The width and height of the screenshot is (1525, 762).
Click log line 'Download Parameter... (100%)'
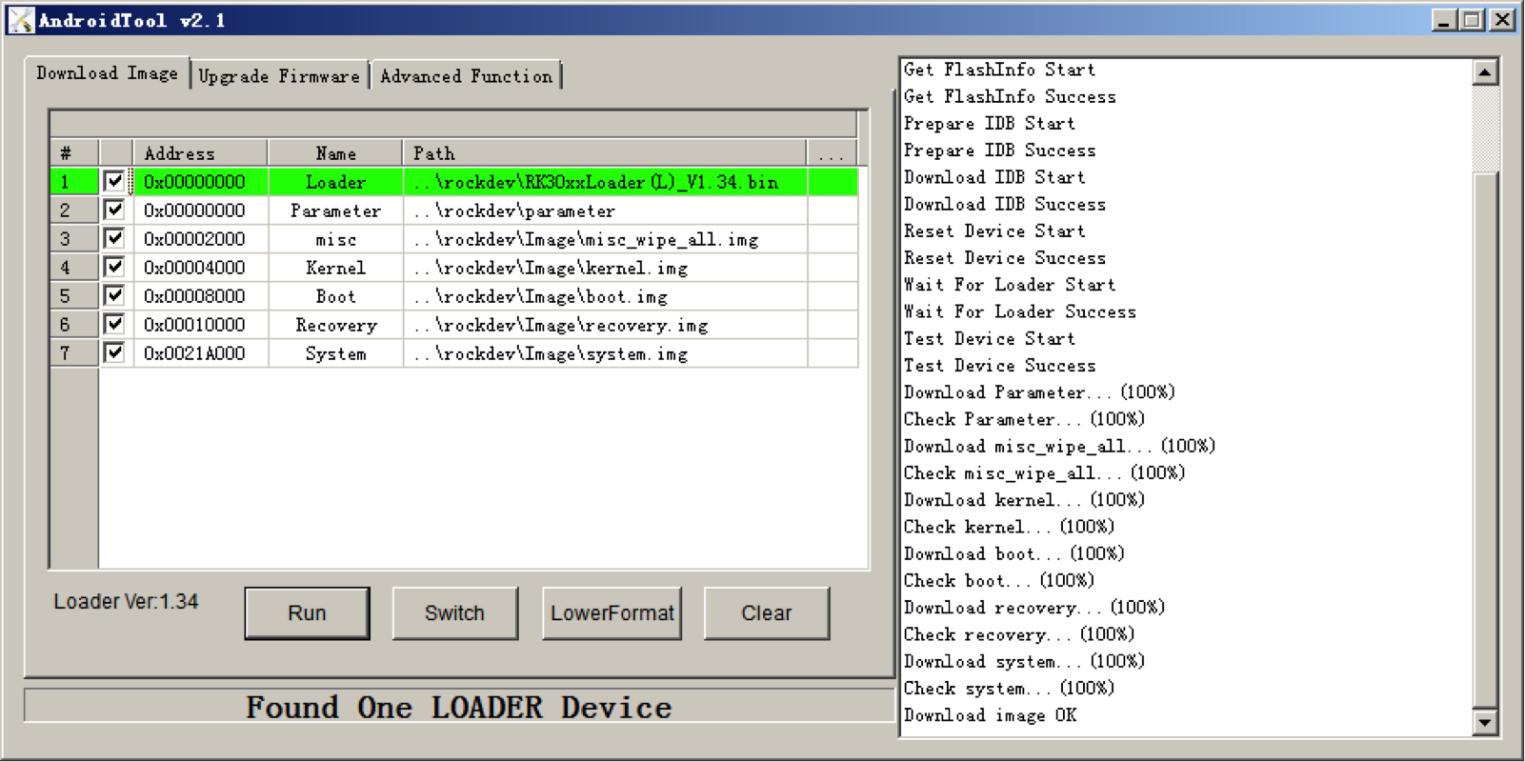pyautogui.click(x=1039, y=392)
